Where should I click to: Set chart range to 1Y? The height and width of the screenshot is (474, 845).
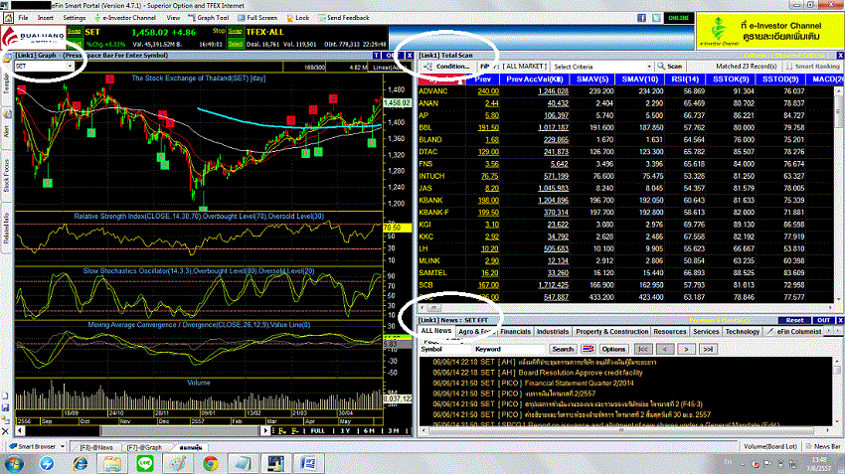coord(345,431)
